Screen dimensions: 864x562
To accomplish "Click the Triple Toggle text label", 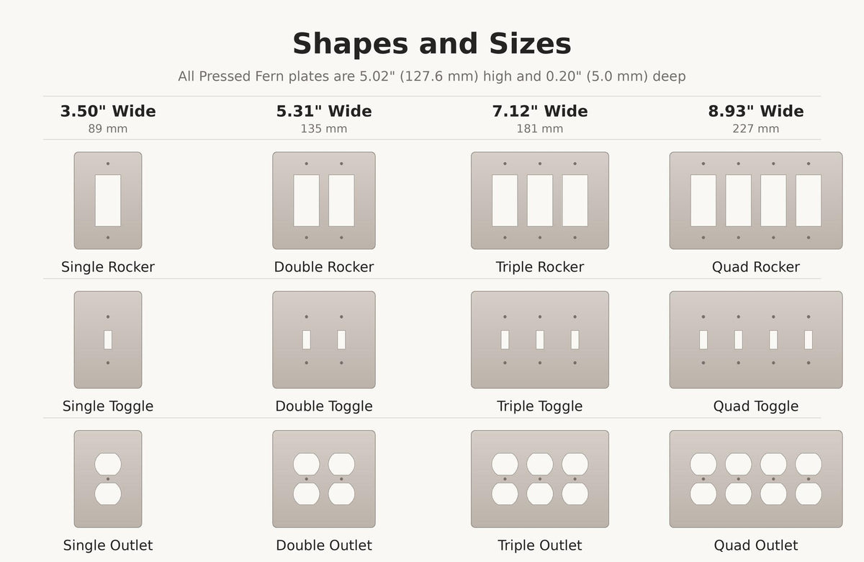I will point(540,406).
